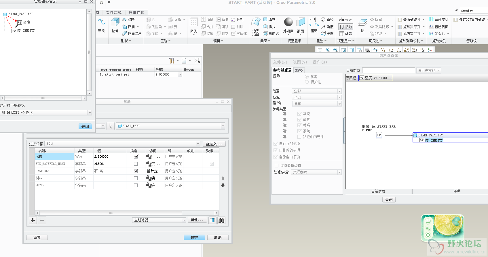
Task: Remove parameter with the minus button
Action: pos(42,220)
